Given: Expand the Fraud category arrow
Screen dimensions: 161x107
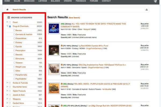Looking at the screenshot, I should (7, 22).
